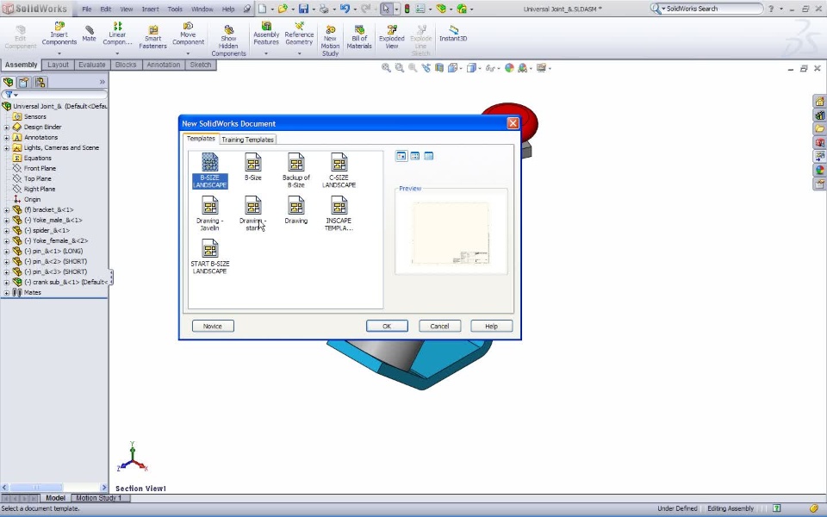Select the Drawing - Javelin template
This screenshot has width=827, height=517.
tap(210, 213)
